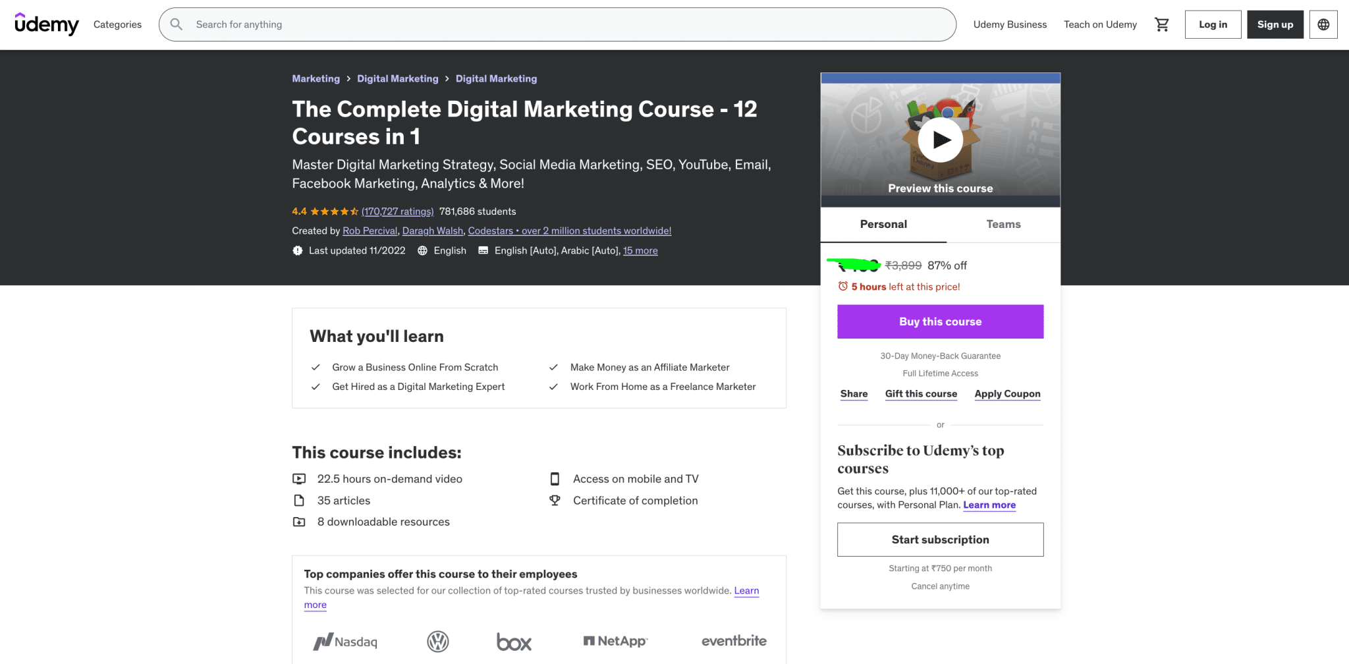Click inside the "Search for anything" field

pos(461,24)
